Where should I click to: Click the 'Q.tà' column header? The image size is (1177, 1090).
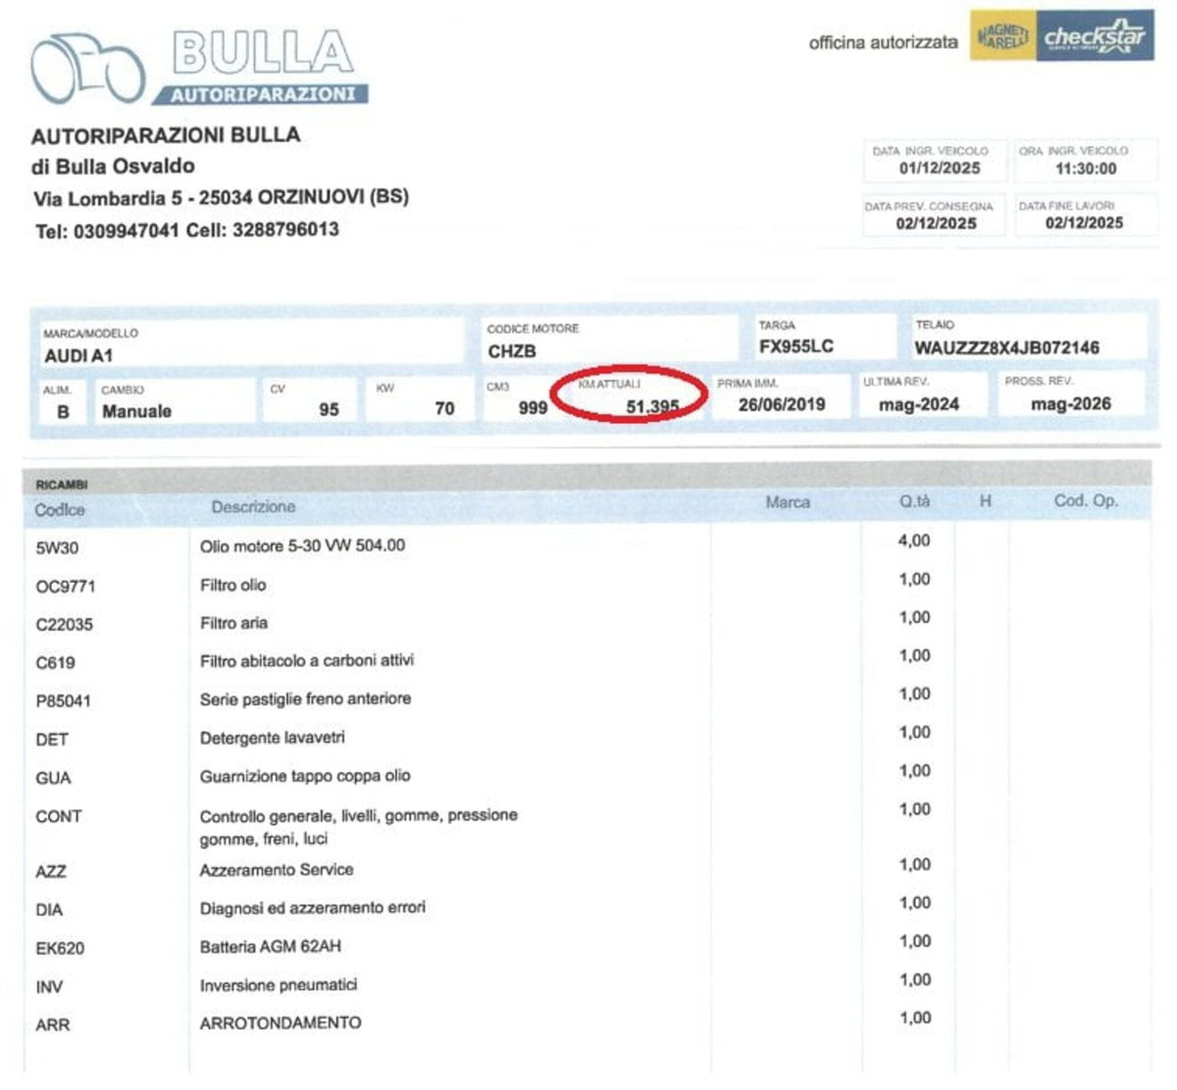tap(915, 501)
